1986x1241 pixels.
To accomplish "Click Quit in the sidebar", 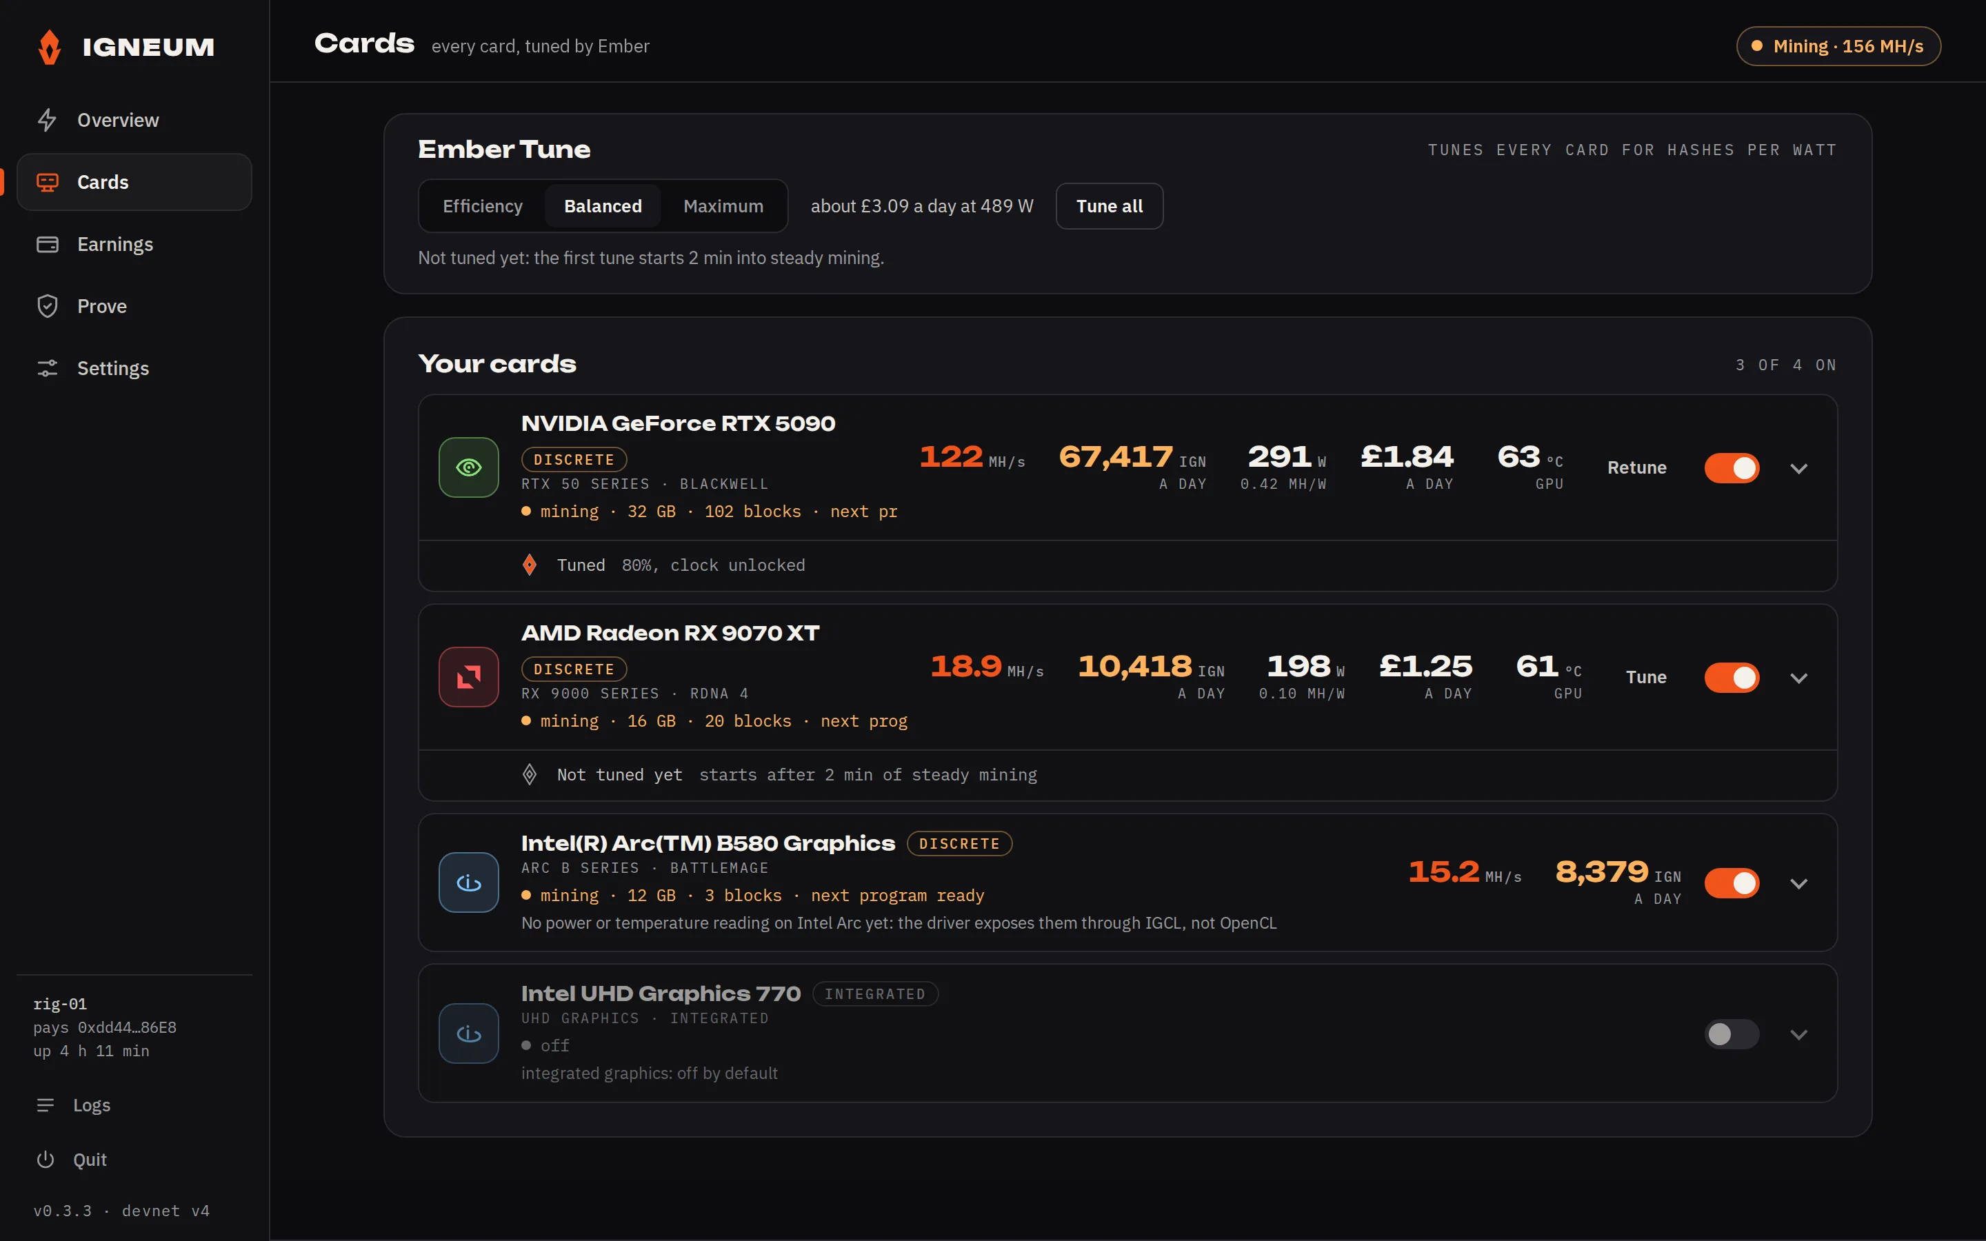I will coord(134,1160).
